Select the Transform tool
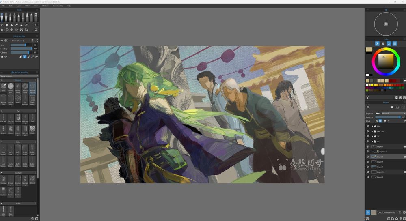This screenshot has width=406, height=221. pos(22,30)
